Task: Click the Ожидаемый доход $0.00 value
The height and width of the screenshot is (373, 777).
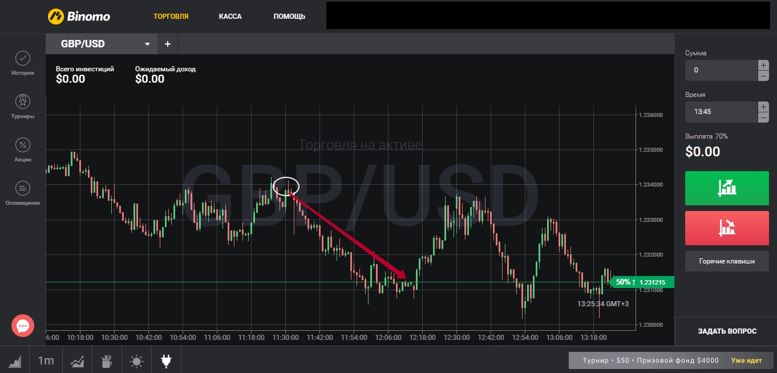Action: [x=150, y=79]
